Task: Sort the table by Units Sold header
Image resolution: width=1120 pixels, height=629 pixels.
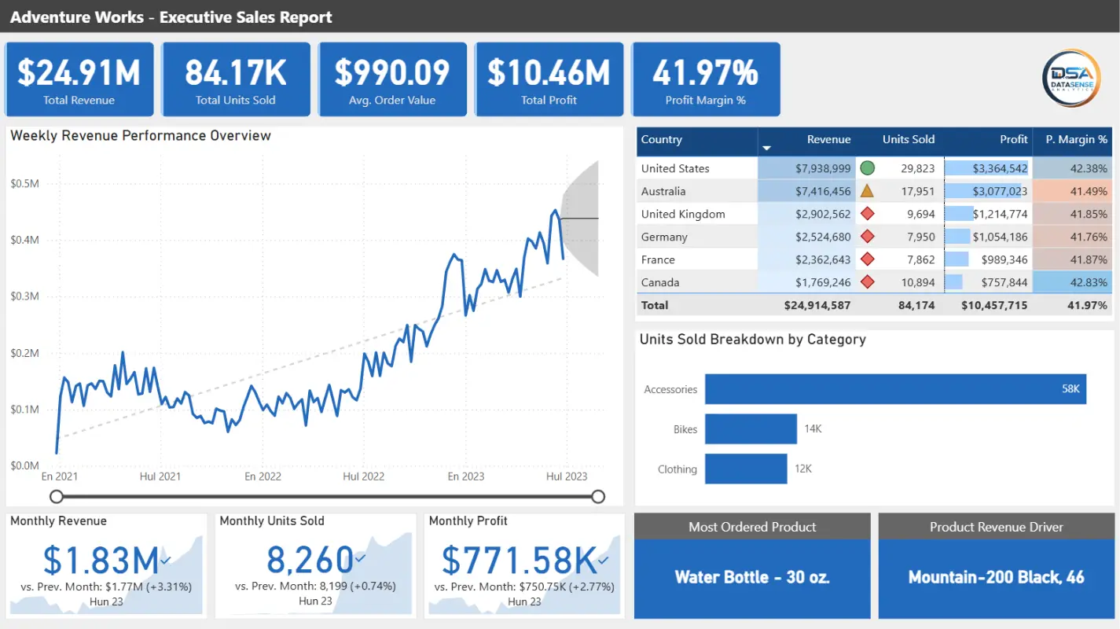Action: (908, 140)
